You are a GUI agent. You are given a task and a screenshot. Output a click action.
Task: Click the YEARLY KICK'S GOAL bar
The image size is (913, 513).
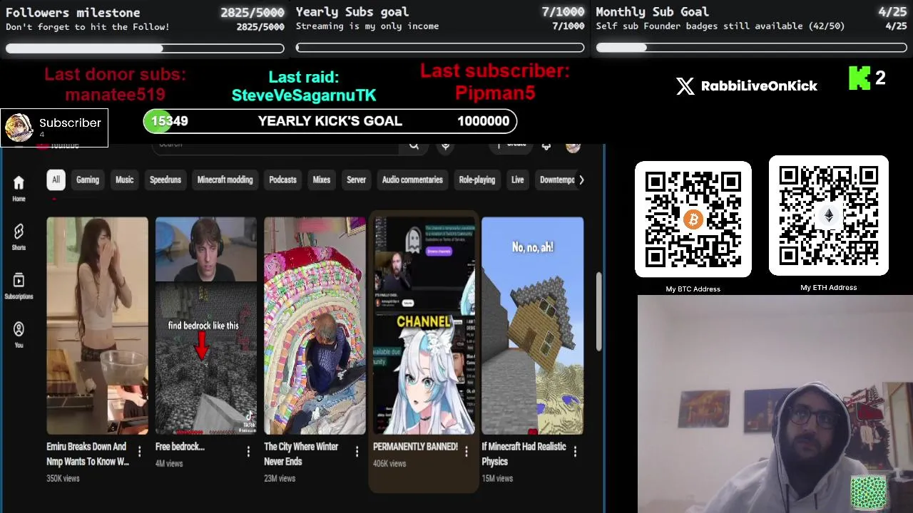pos(330,121)
